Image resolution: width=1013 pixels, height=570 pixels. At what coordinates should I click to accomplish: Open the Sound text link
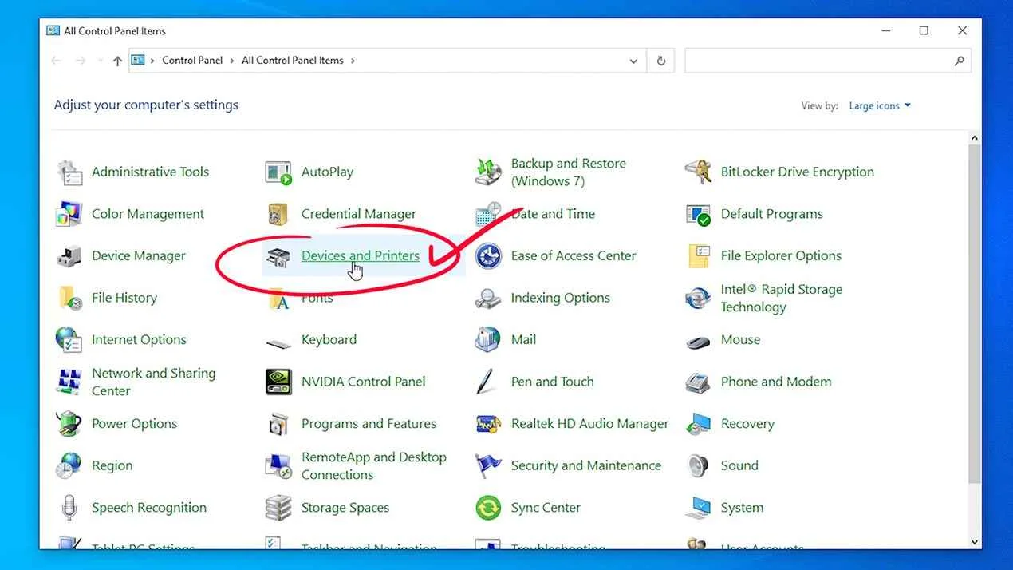[739, 465]
